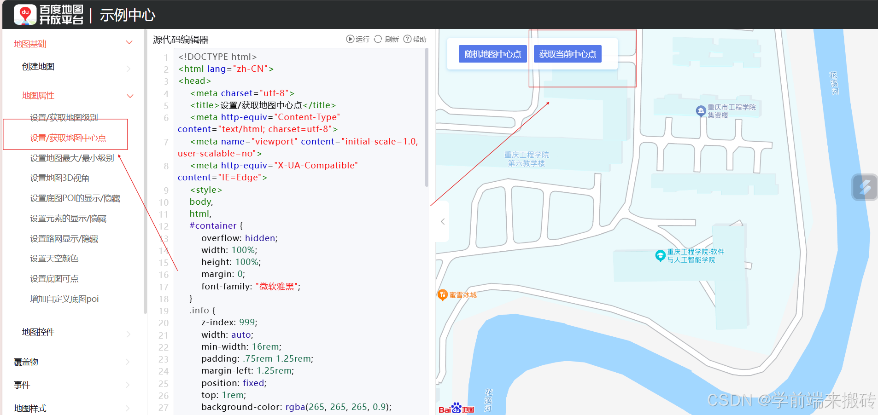Open 示例中心 header link
Viewport: 878px width, 415px height.
click(128, 15)
